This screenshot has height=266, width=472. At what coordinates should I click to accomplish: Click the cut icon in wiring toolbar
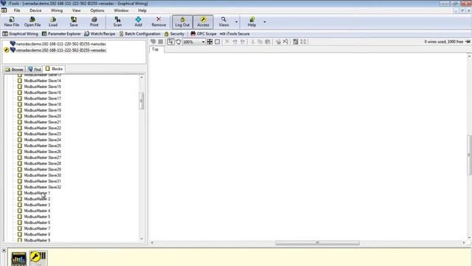[252, 42]
